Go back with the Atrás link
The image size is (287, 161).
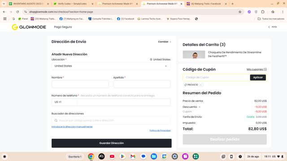[x=273, y=27]
